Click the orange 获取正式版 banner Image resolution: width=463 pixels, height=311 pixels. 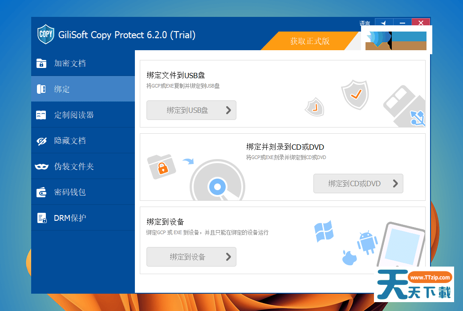pyautogui.click(x=310, y=41)
